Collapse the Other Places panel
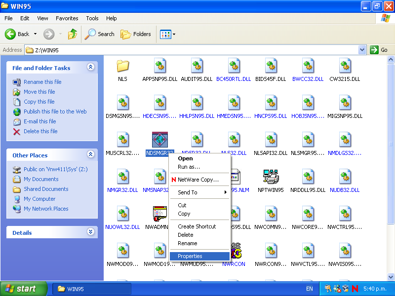 click(91, 154)
